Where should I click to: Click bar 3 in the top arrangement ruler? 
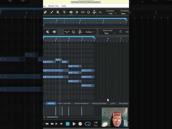(x=80, y=20)
